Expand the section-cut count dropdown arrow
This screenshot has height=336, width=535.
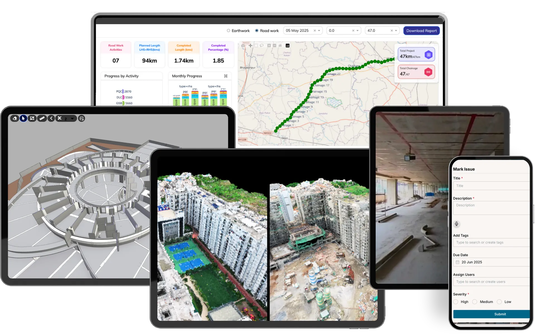click(x=72, y=119)
